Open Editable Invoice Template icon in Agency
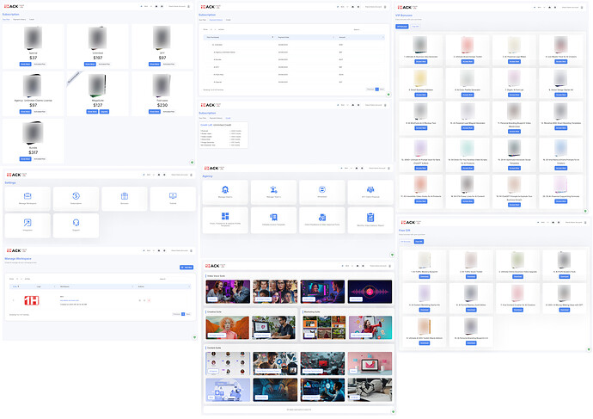This screenshot has height=419, width=593. [273, 217]
